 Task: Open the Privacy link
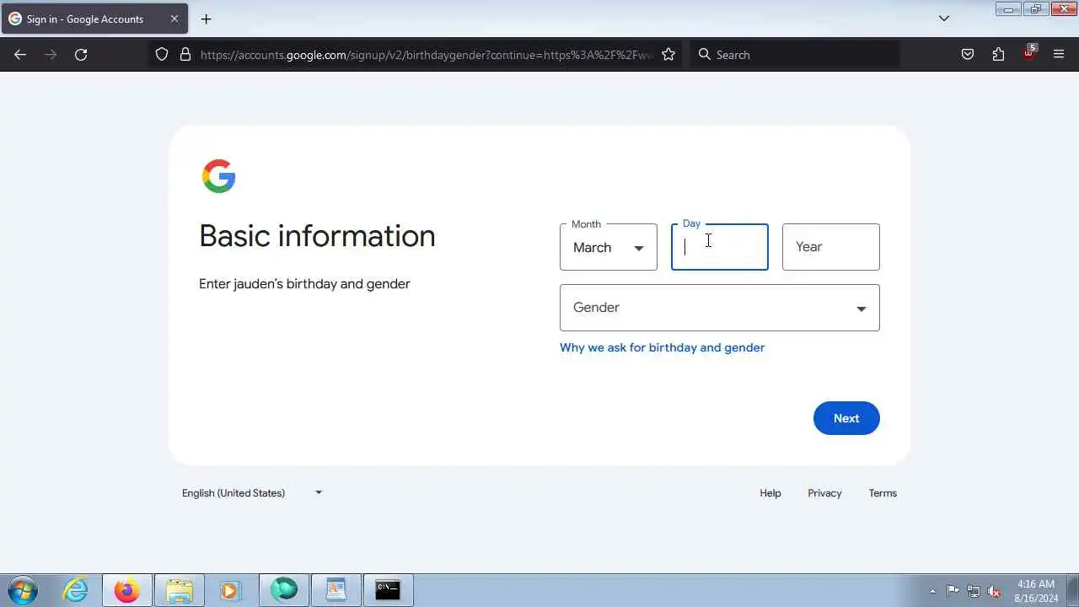(824, 493)
